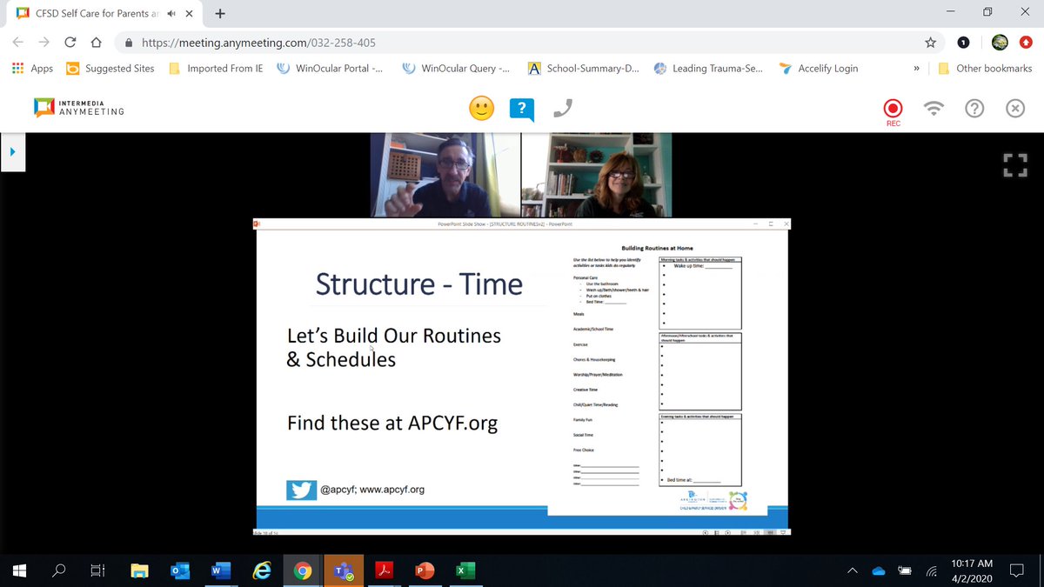Show hidden bookmarks with the chevron
The width and height of the screenshot is (1044, 587).
point(916,68)
